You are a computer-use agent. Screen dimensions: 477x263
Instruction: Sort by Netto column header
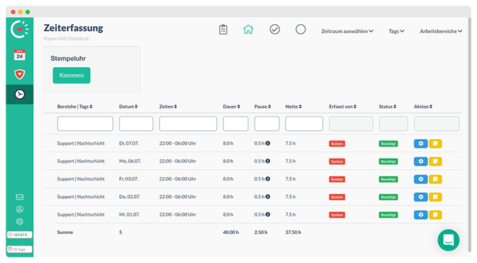(x=293, y=107)
